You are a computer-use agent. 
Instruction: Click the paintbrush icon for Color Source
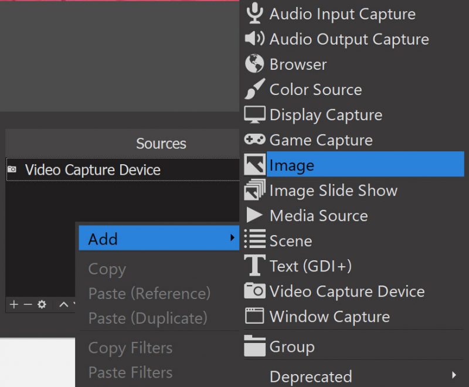point(254,90)
